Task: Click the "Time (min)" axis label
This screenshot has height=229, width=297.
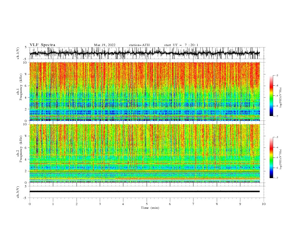Action: [150, 208]
